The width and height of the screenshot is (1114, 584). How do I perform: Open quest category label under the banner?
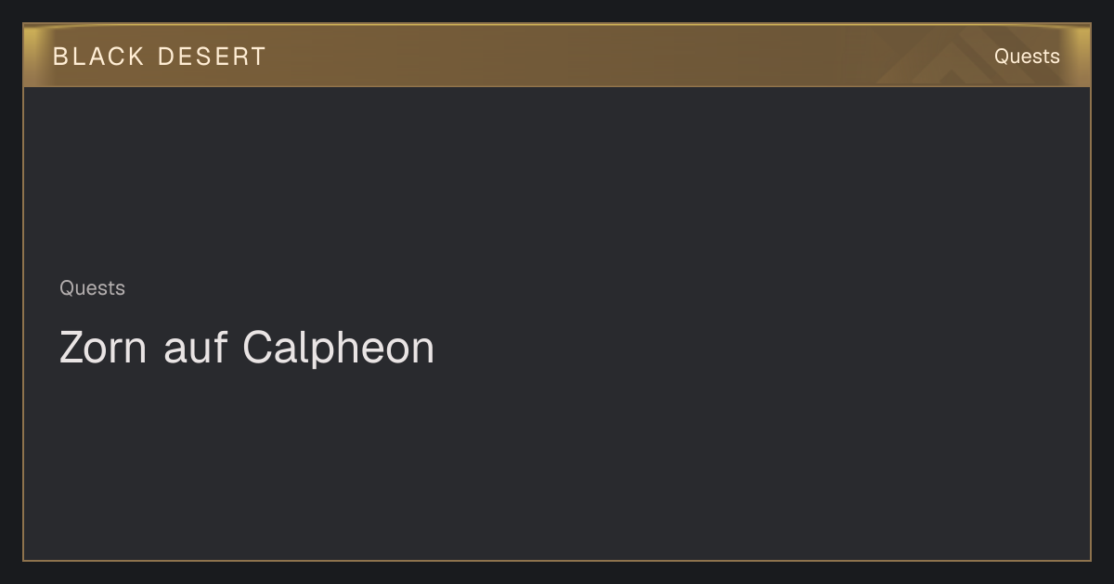92,288
